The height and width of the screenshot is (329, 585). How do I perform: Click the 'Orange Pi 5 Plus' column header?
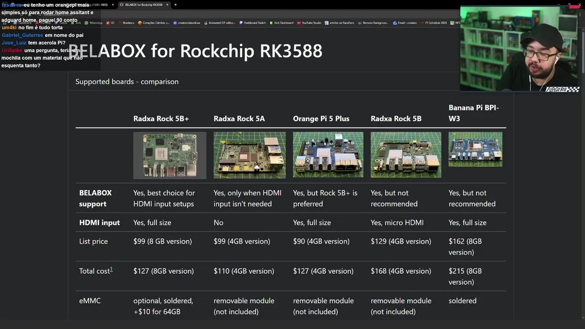click(321, 118)
